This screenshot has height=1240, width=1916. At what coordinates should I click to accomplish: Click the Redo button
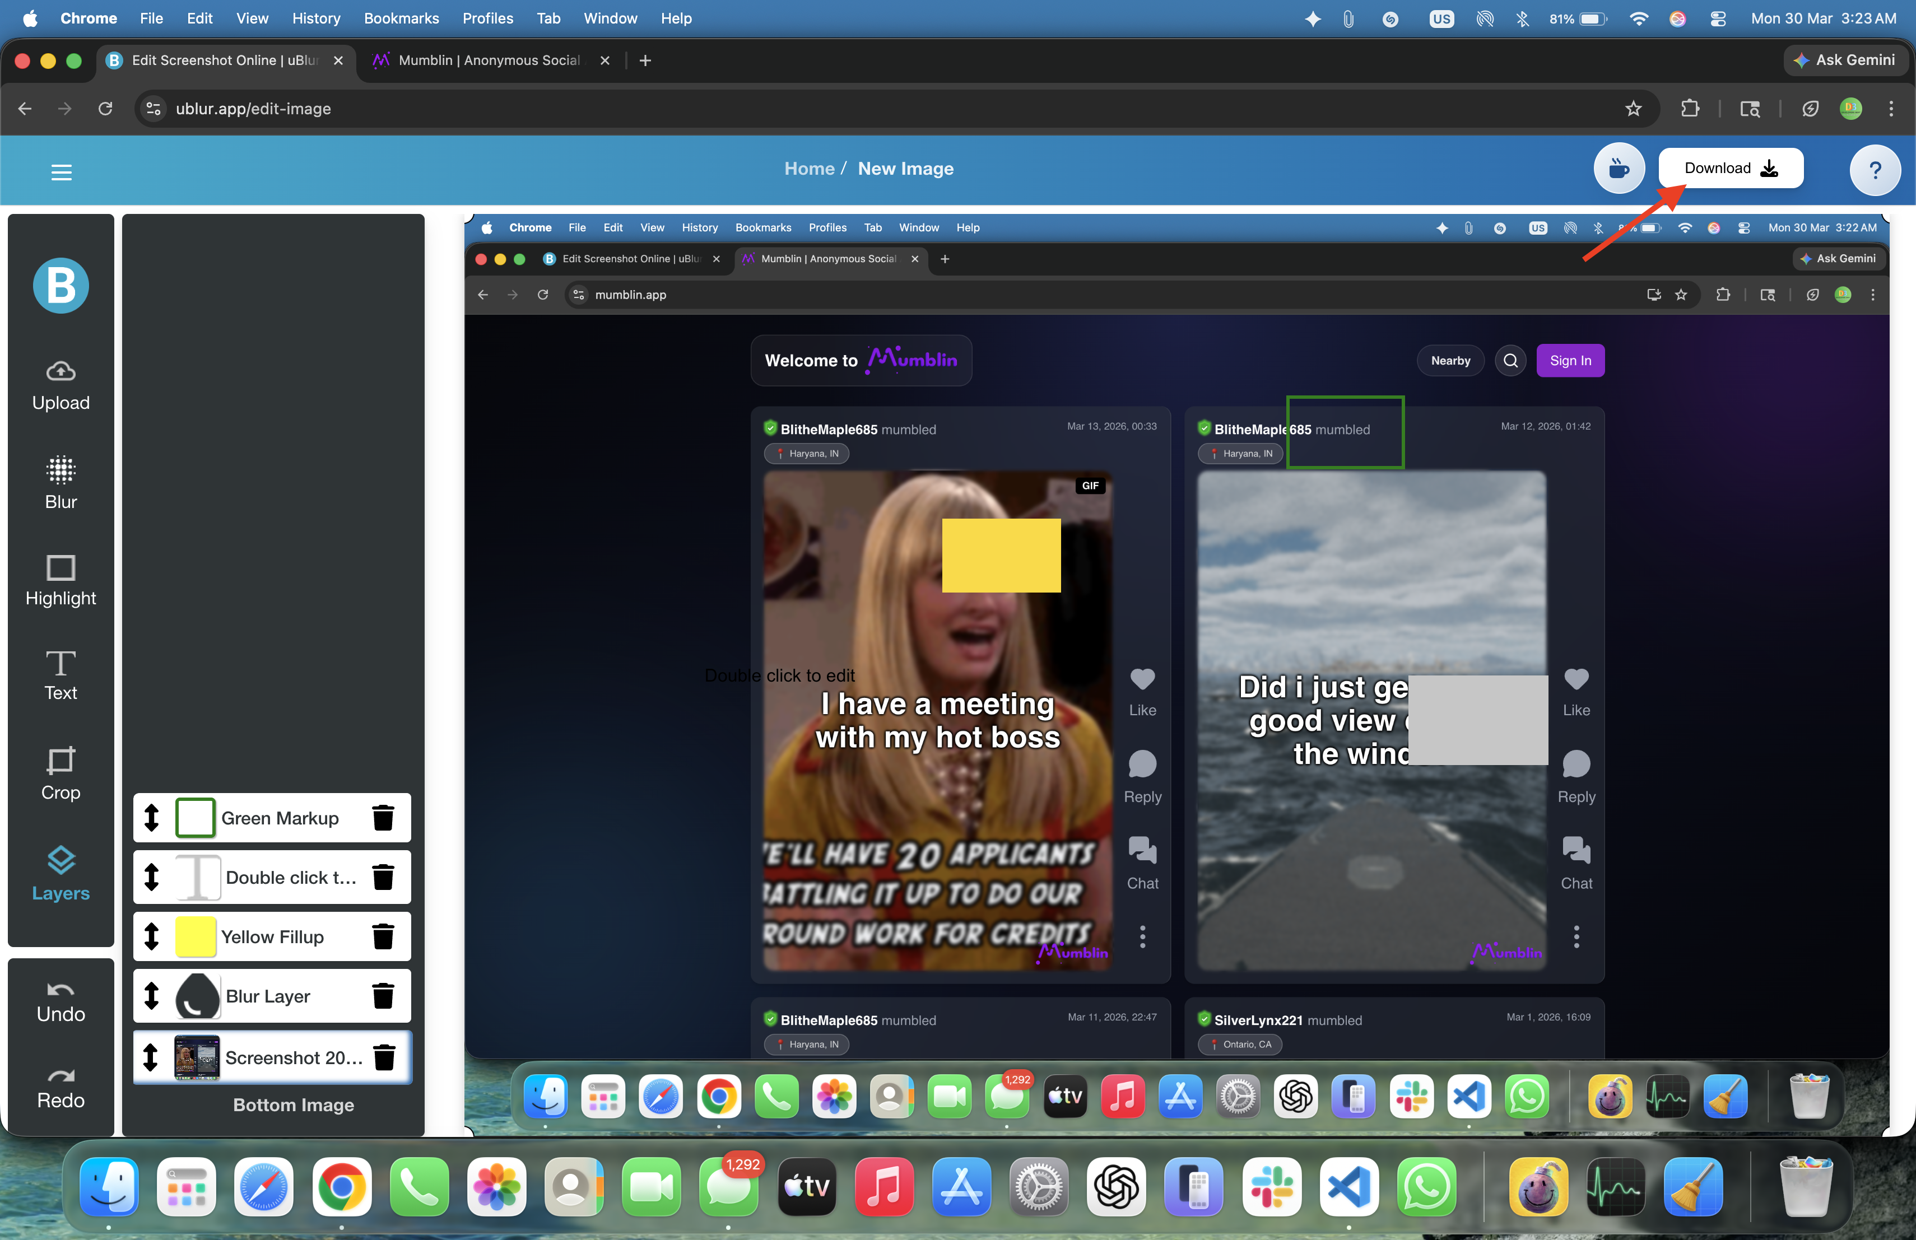pos(61,1089)
